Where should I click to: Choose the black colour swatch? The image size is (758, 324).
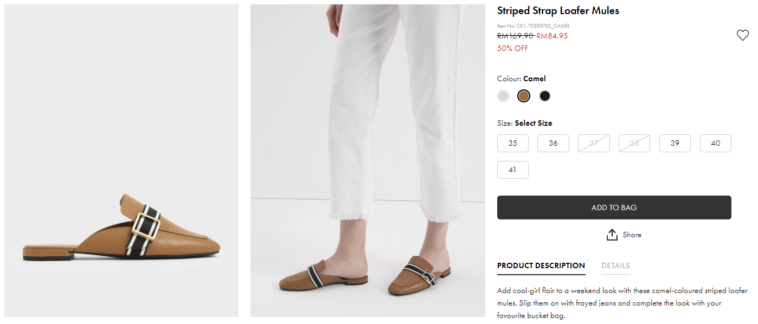(x=545, y=96)
